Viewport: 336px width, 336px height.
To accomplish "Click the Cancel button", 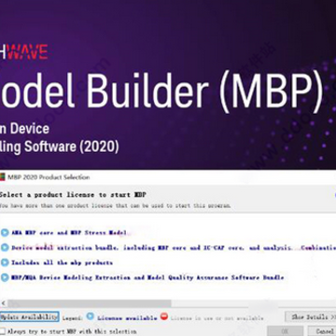I will (x=322, y=331).
